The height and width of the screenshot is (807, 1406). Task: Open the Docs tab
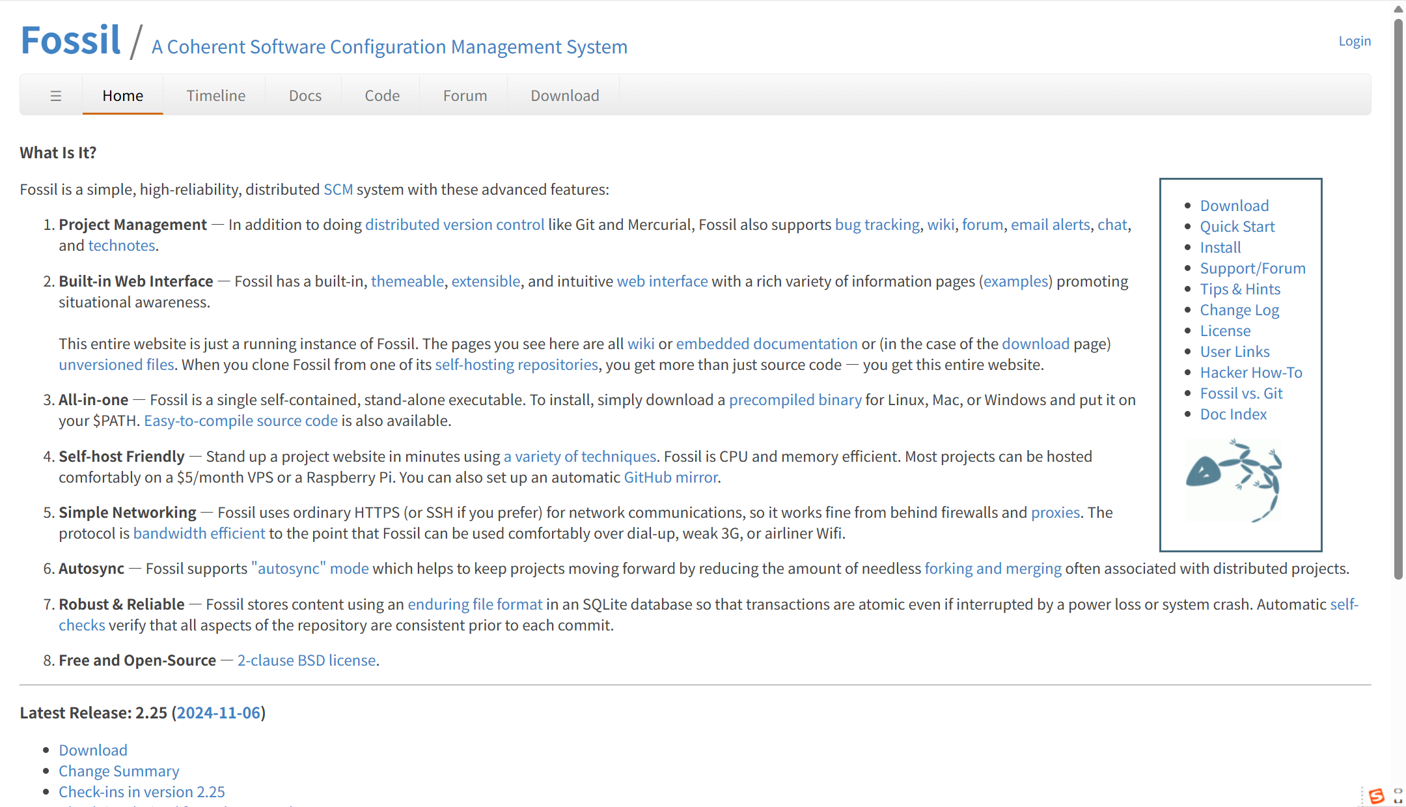(x=305, y=96)
